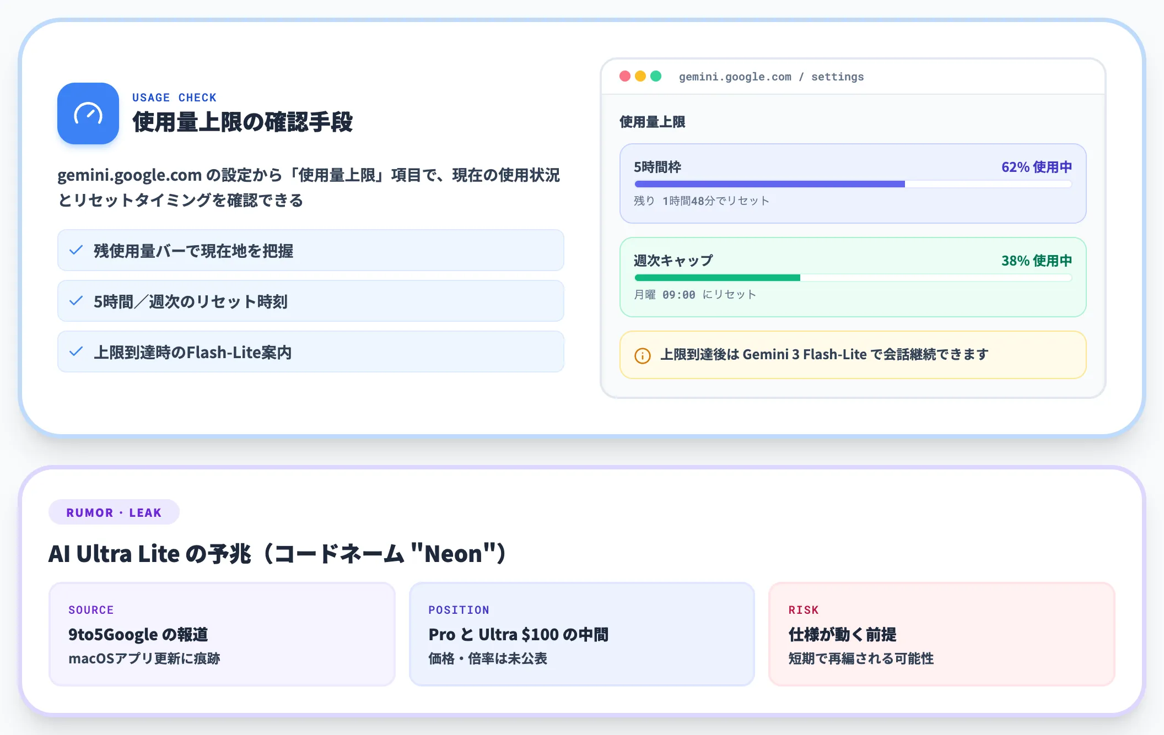Click the USAGE CHECK label
Viewport: 1164px width, 735px height.
coord(174,98)
